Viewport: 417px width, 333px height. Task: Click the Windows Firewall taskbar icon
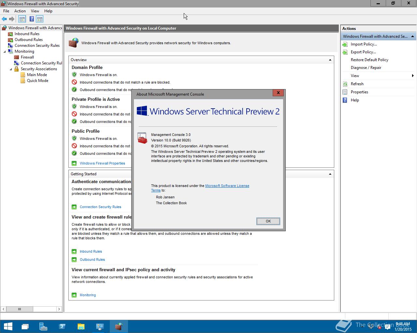click(x=118, y=326)
